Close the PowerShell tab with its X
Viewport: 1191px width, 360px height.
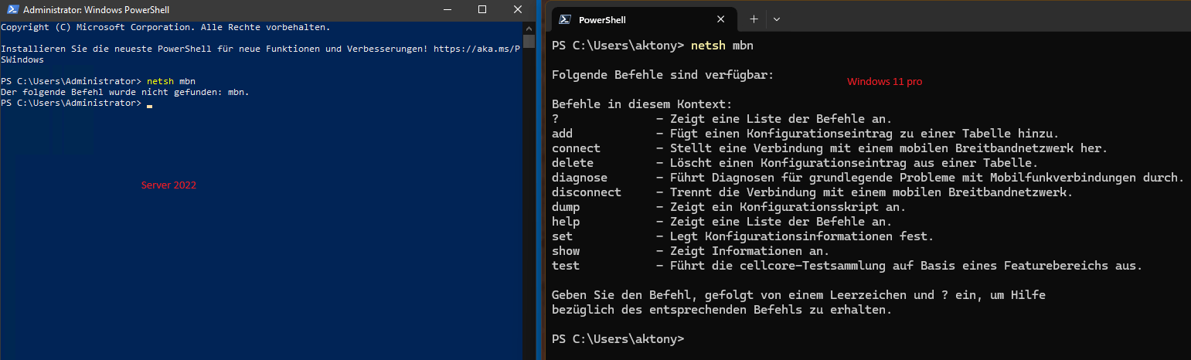[721, 19]
